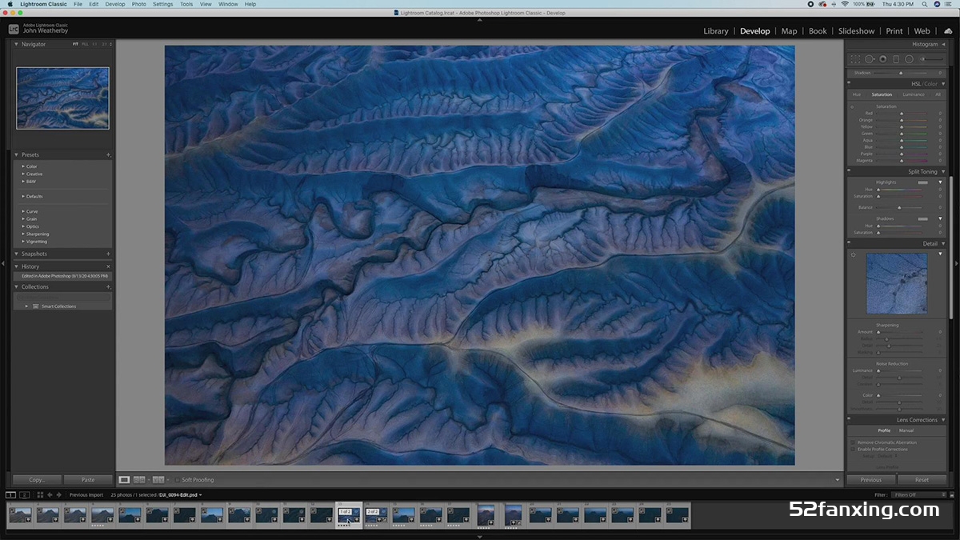Check Enable Profile Corrections

click(x=853, y=450)
